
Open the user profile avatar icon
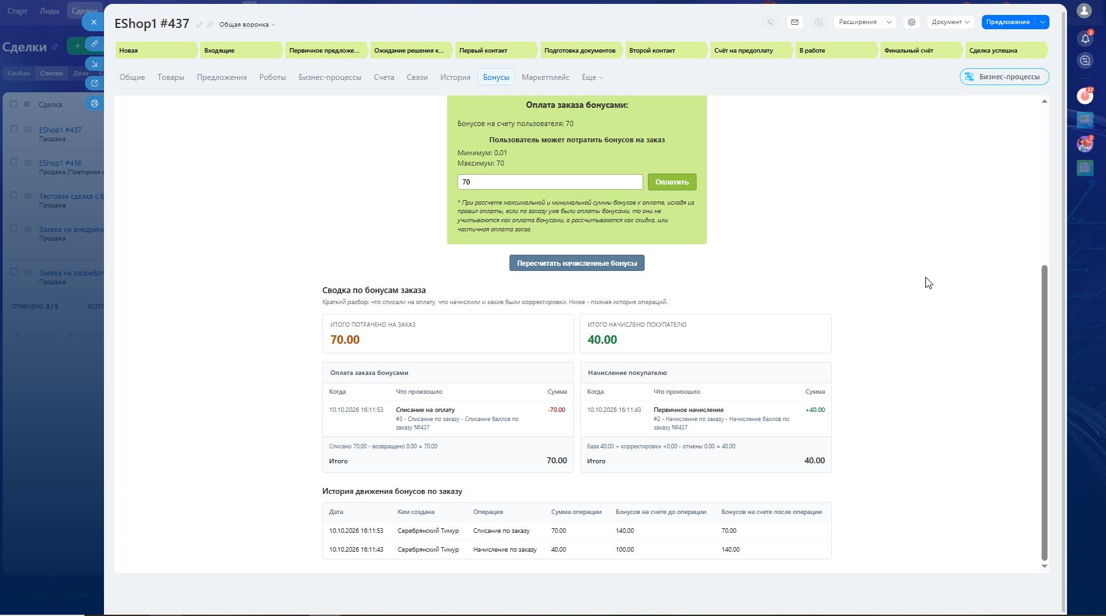1085,10
